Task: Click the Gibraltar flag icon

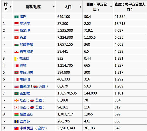Action: [16, 52]
